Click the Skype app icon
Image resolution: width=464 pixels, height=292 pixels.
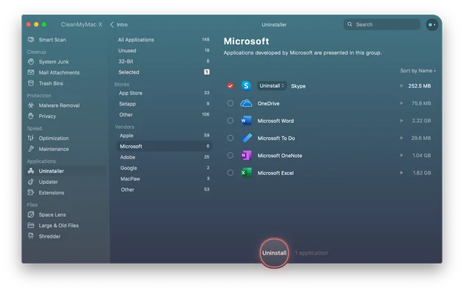(x=246, y=86)
